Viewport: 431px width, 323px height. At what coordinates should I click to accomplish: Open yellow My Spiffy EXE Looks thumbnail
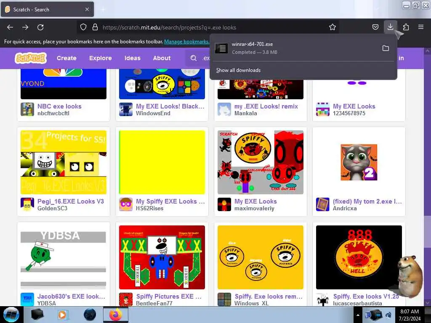(x=162, y=162)
